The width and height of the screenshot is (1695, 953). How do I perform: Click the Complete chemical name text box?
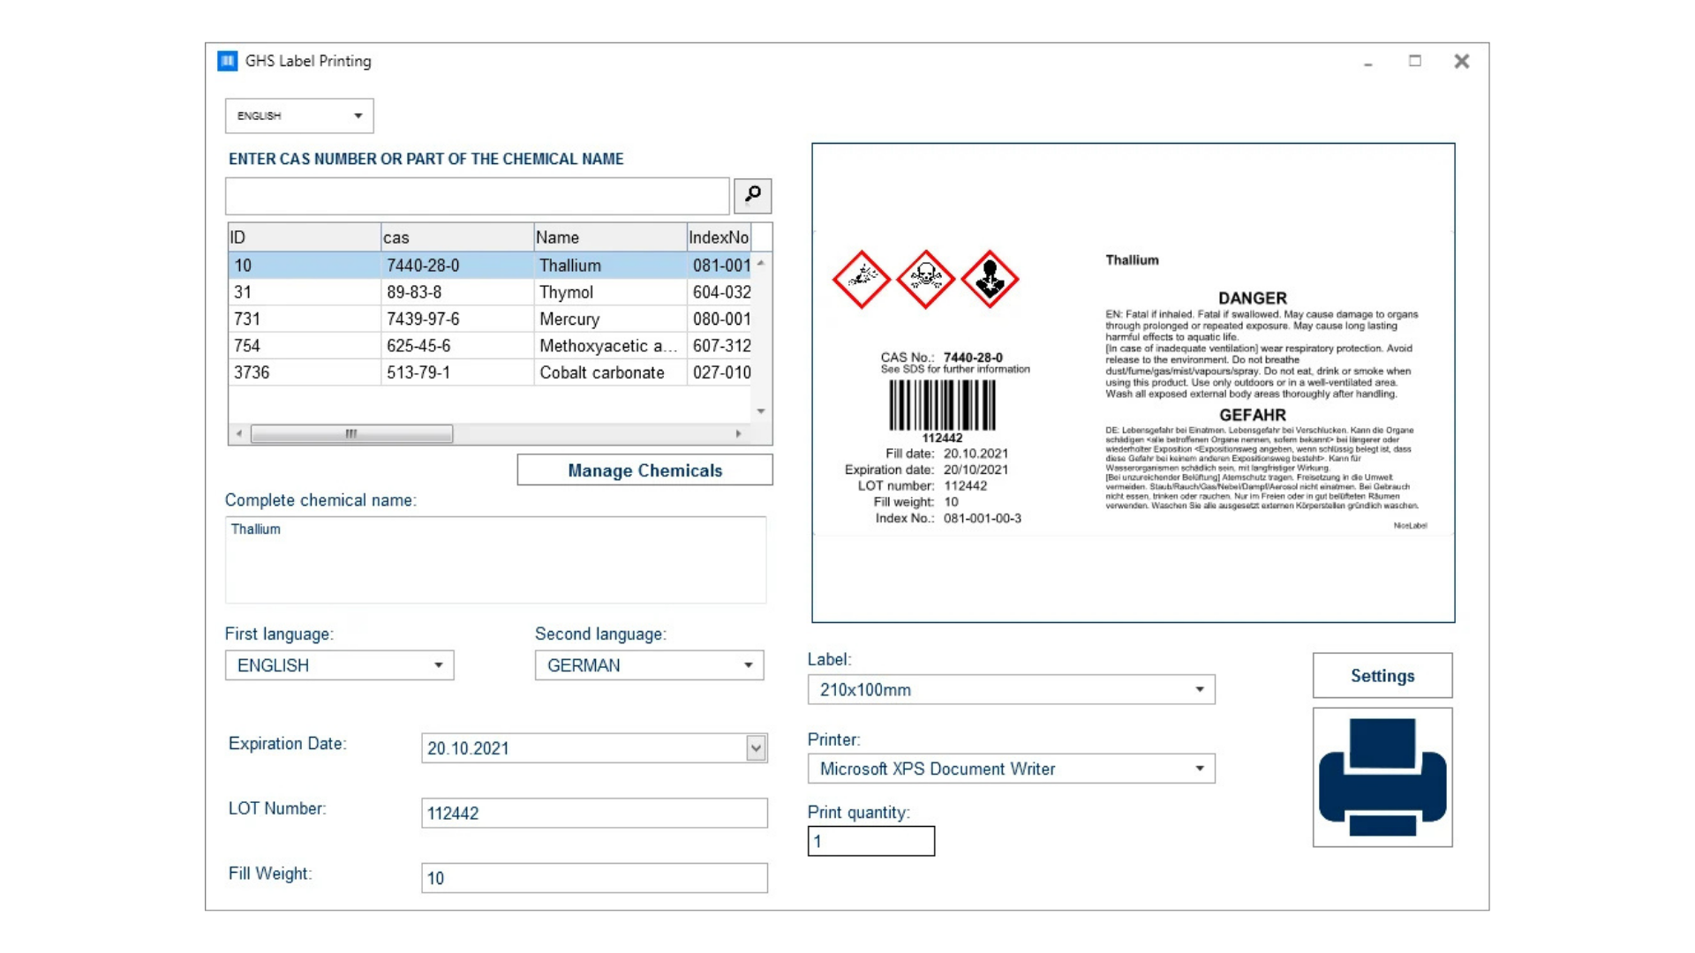click(x=496, y=560)
